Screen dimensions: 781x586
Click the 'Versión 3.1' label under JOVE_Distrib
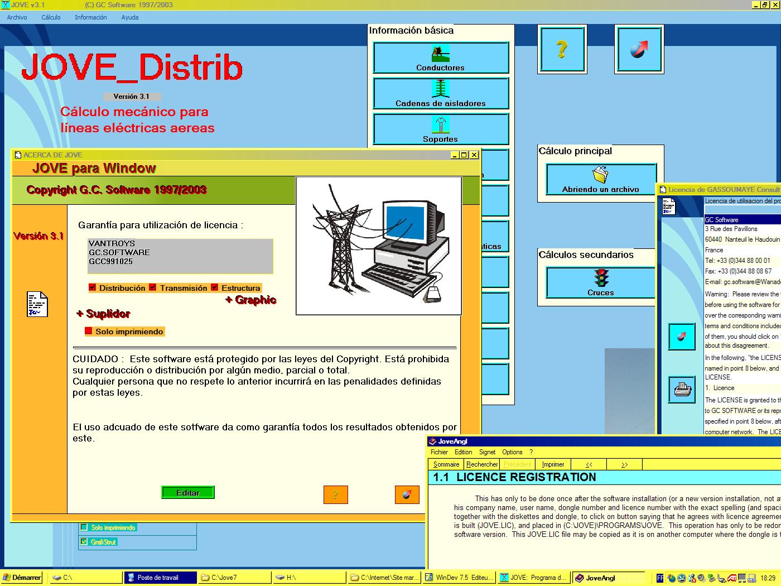(x=132, y=97)
